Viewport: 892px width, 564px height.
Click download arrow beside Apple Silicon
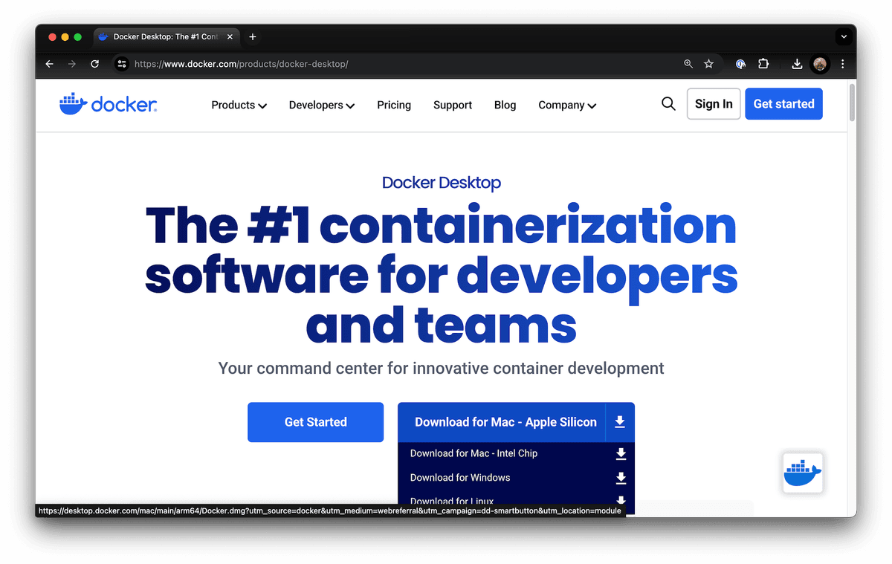point(620,422)
